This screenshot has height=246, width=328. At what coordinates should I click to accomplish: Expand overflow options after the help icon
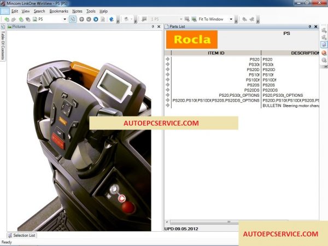[118, 21]
